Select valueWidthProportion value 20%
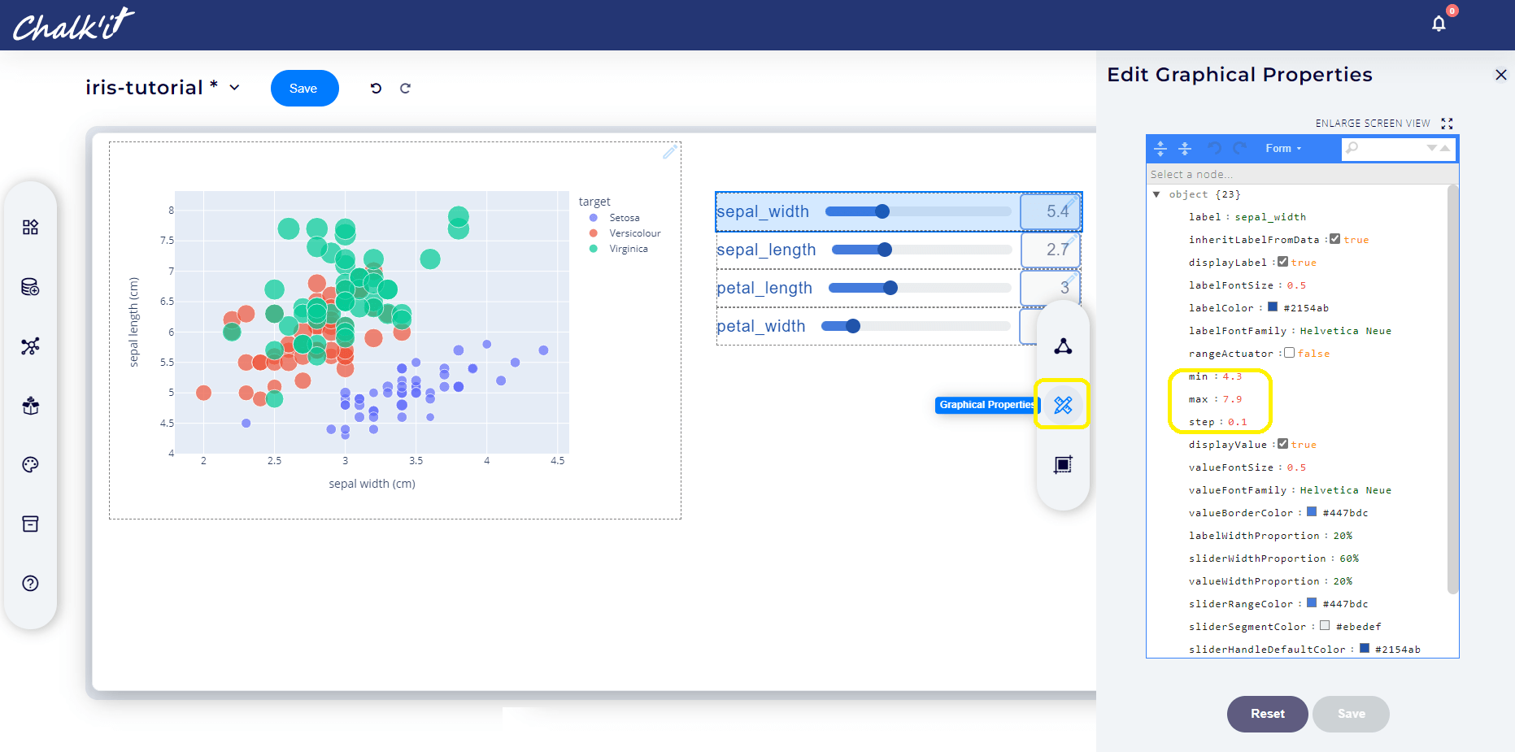Image resolution: width=1515 pixels, height=752 pixels. coord(1343,581)
